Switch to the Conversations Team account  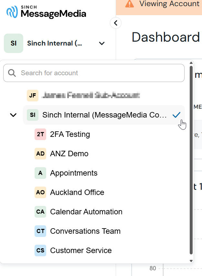click(85, 231)
